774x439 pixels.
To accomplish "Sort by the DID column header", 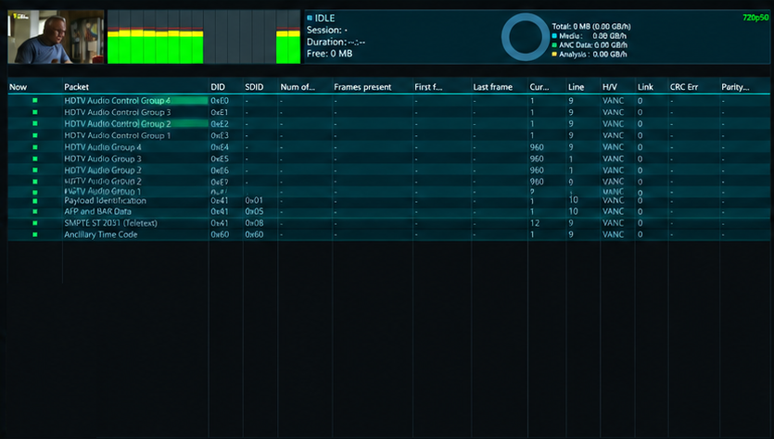I will [x=218, y=87].
